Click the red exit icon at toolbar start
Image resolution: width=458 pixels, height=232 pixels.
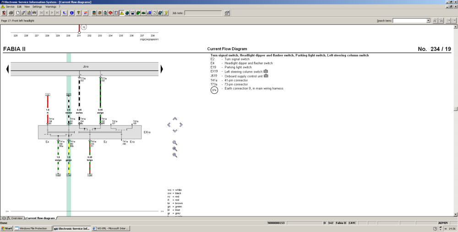coord(4,13)
